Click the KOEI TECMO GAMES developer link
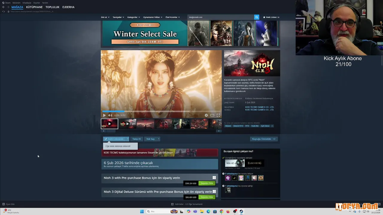383x215 pixels. point(259,107)
